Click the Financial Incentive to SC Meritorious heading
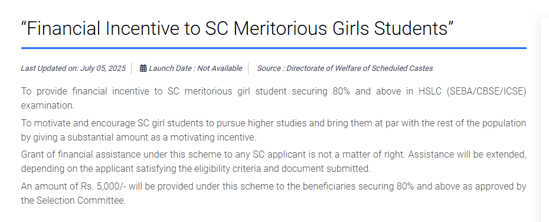This screenshot has width=549, height=222. click(237, 28)
